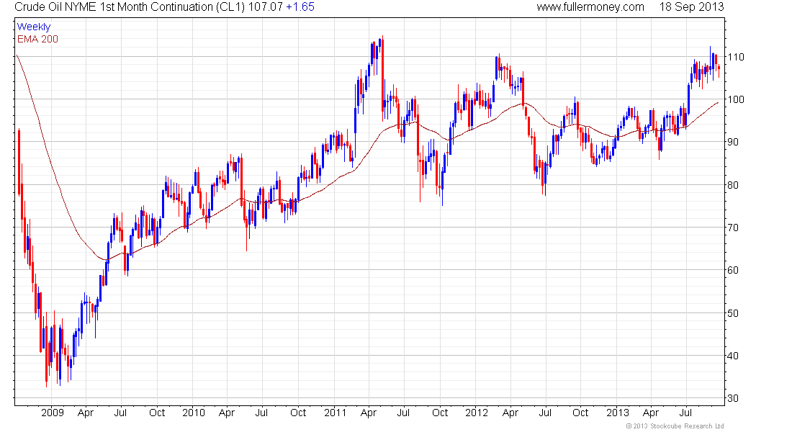Click the 2010 year label on time axis

[x=194, y=413]
